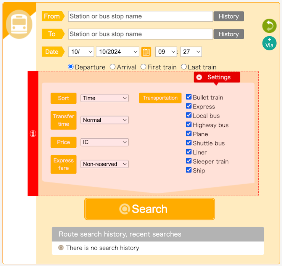This screenshot has height=266, width=282.
Task: Click the green swap stations icon
Action: 269,26
